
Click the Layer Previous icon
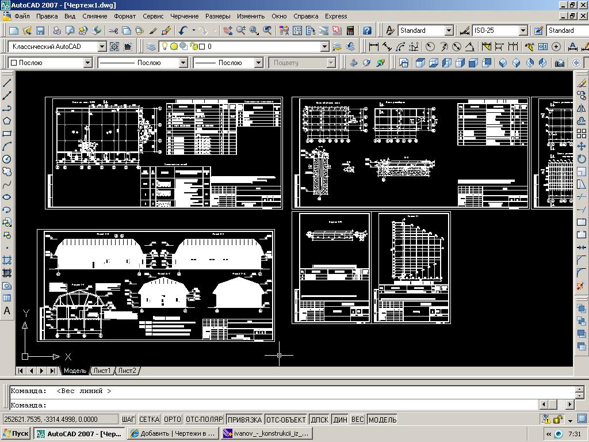(x=350, y=47)
